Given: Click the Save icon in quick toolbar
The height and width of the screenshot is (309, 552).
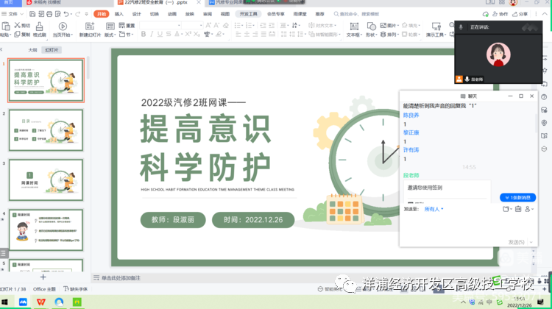Looking at the screenshot, I should click(x=30, y=14).
